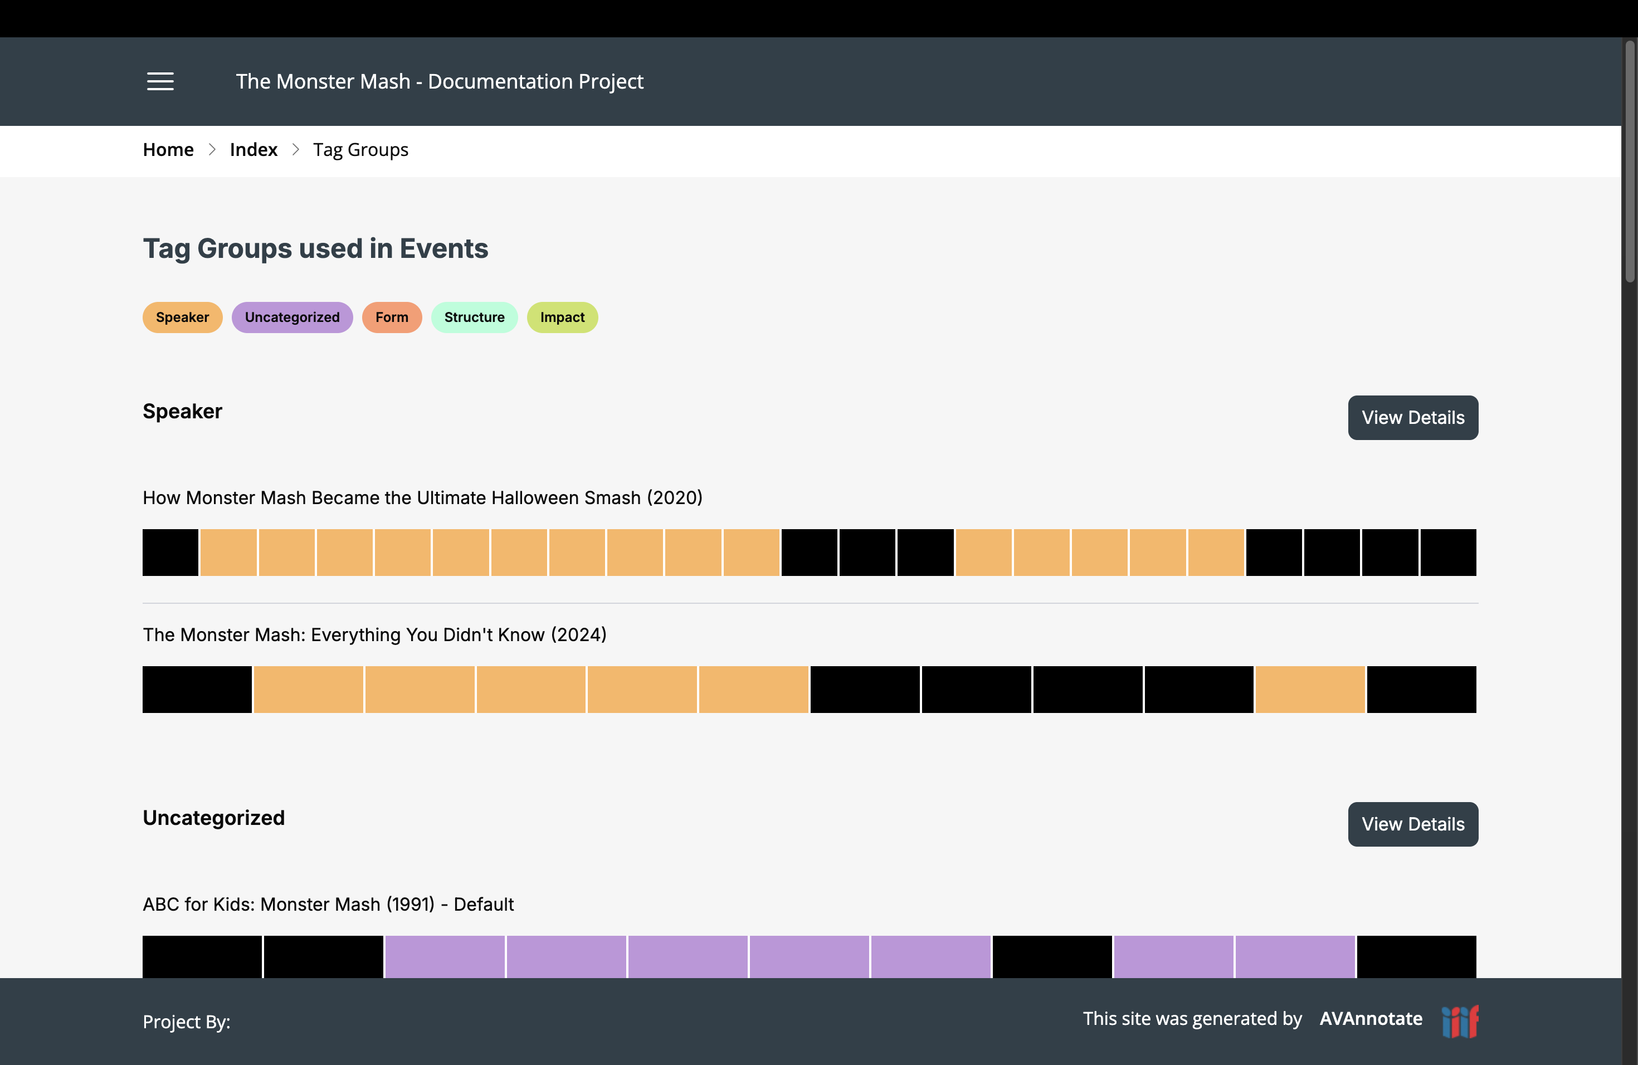The width and height of the screenshot is (1638, 1065).
Task: Click first purple segment of ABC Kids timeline
Action: coord(445,956)
